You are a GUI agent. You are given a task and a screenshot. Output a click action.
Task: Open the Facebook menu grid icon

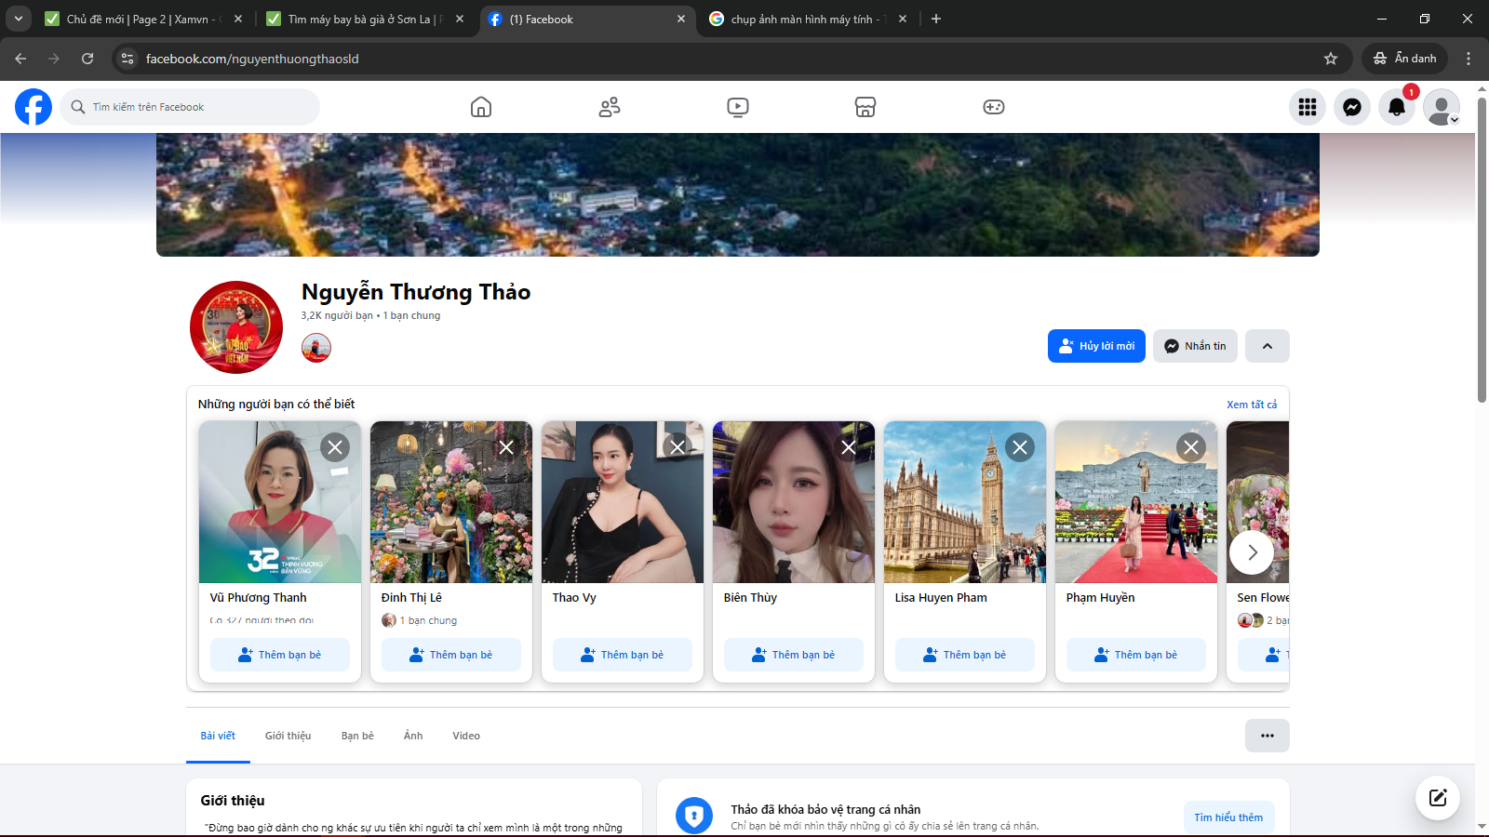tap(1308, 107)
